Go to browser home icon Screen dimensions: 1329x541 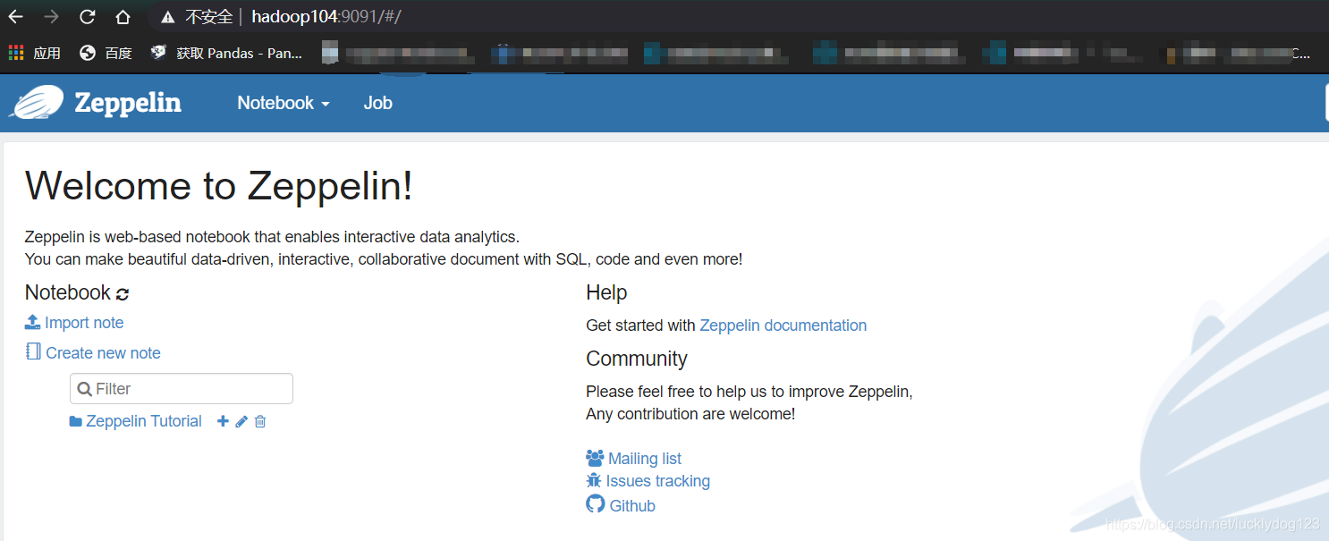pyautogui.click(x=123, y=16)
